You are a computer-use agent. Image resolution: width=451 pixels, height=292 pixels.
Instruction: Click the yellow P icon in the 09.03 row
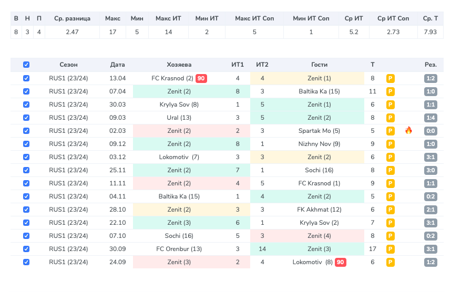(391, 118)
